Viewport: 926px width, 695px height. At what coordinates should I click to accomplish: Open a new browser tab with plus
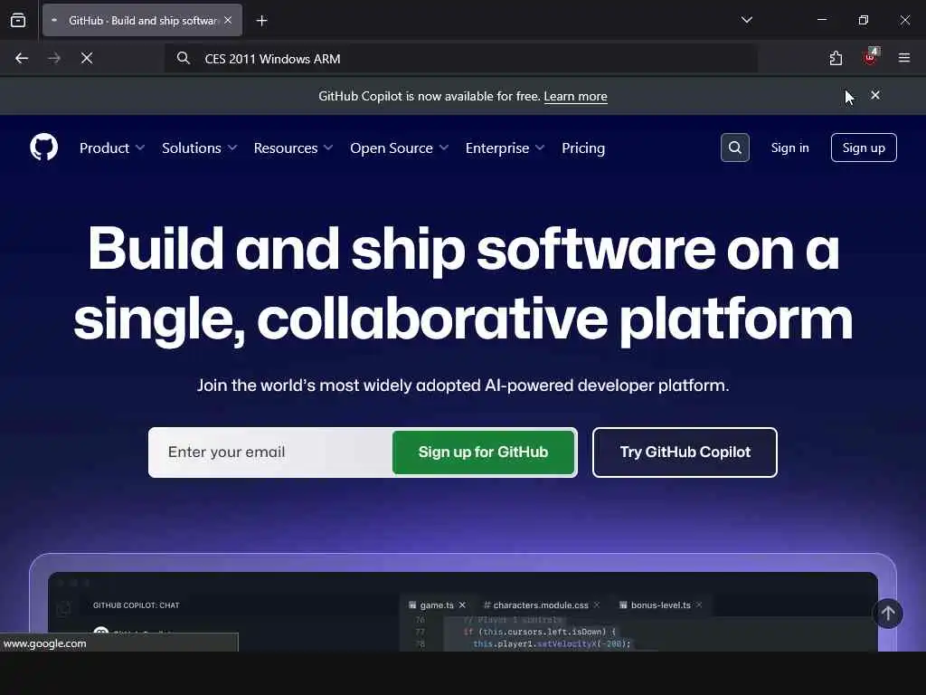[x=261, y=21]
